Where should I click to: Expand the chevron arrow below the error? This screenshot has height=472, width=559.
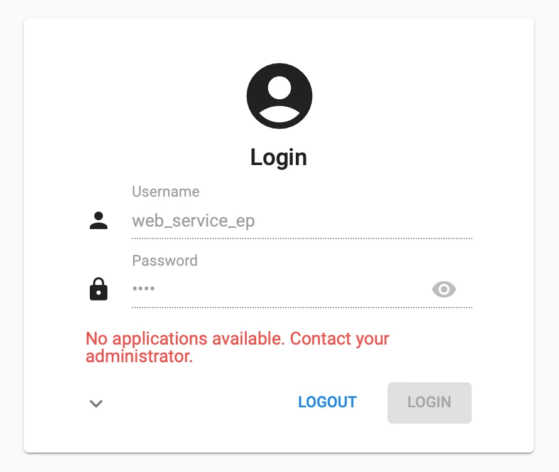click(x=96, y=404)
